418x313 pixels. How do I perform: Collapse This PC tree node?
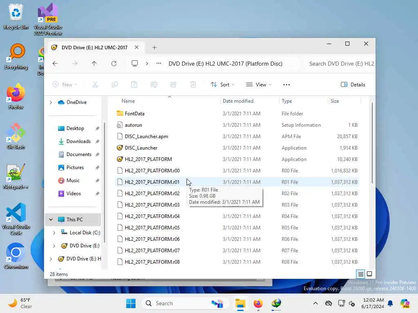pos(51,220)
